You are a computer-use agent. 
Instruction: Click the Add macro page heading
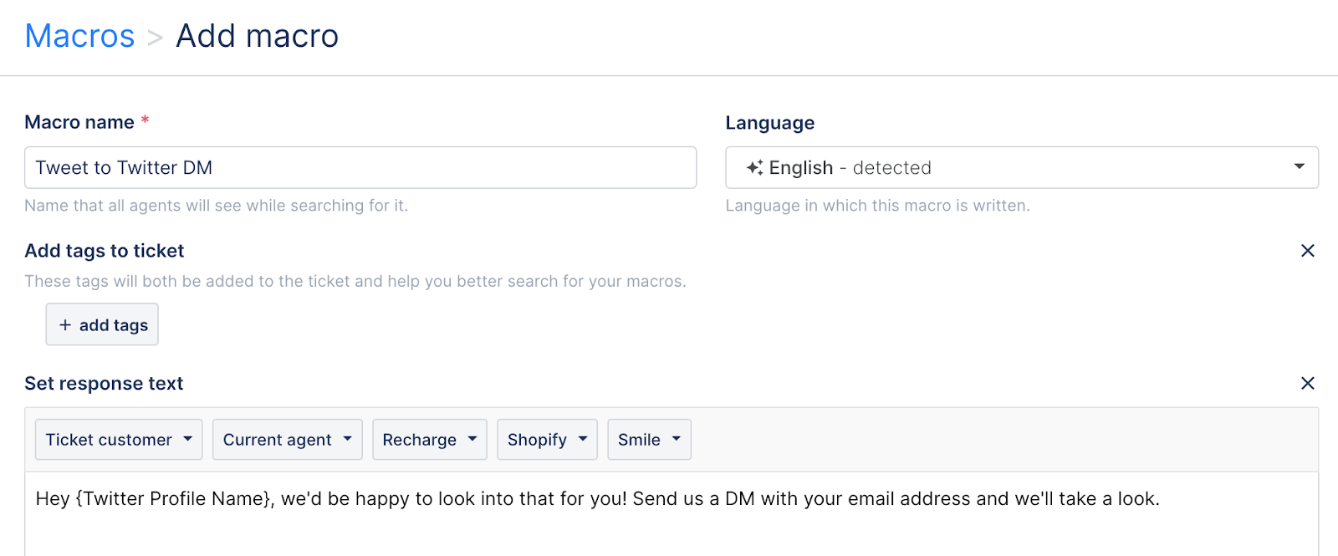pos(258,36)
